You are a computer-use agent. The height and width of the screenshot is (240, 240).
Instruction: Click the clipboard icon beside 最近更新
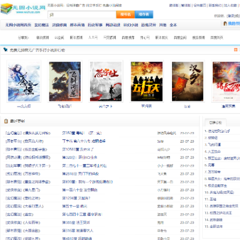point(6,121)
